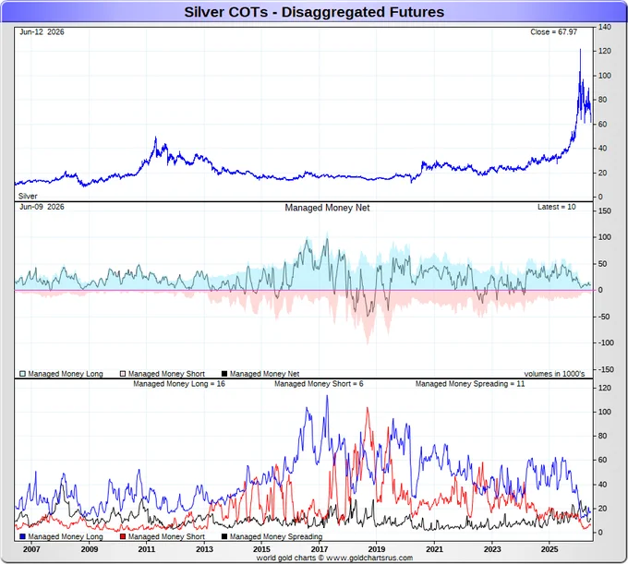Viewport: 628px width, 564px height.
Task: Click the Latest = 10 value
Action: tap(556, 207)
